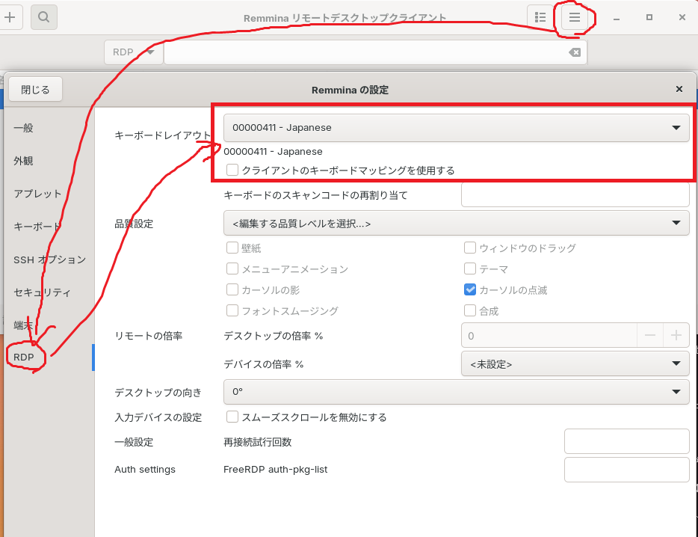Decrease デスクトップの倍率 with the minus button
This screenshot has width=698, height=537.
[650, 336]
